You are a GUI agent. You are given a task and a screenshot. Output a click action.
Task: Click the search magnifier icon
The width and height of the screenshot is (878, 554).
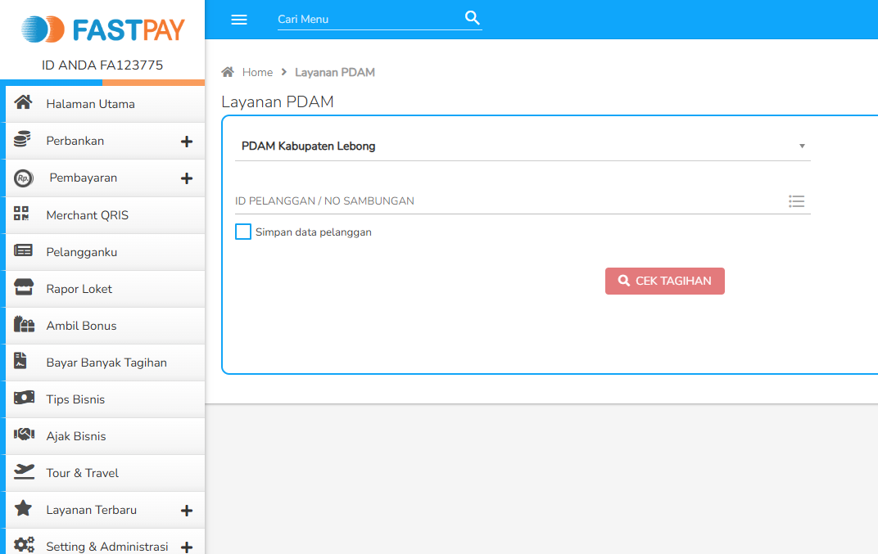coord(472,17)
